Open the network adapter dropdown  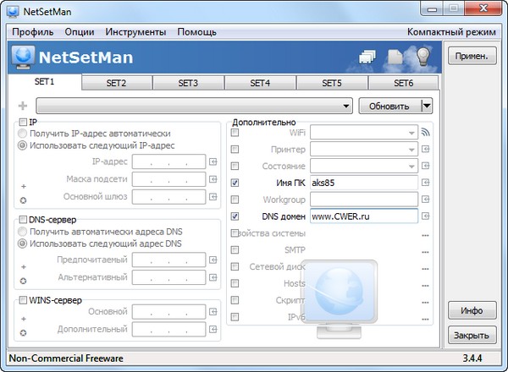tap(195, 106)
